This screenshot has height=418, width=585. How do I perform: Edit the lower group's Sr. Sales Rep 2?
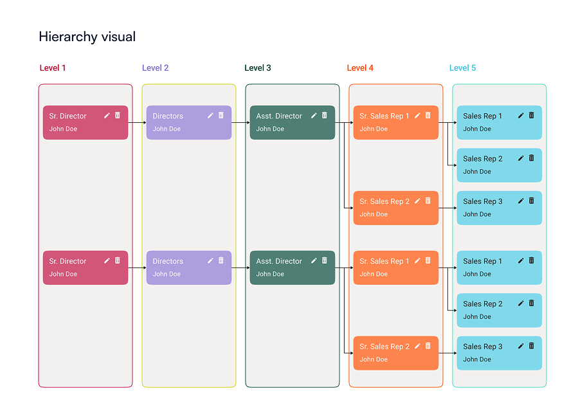417,347
